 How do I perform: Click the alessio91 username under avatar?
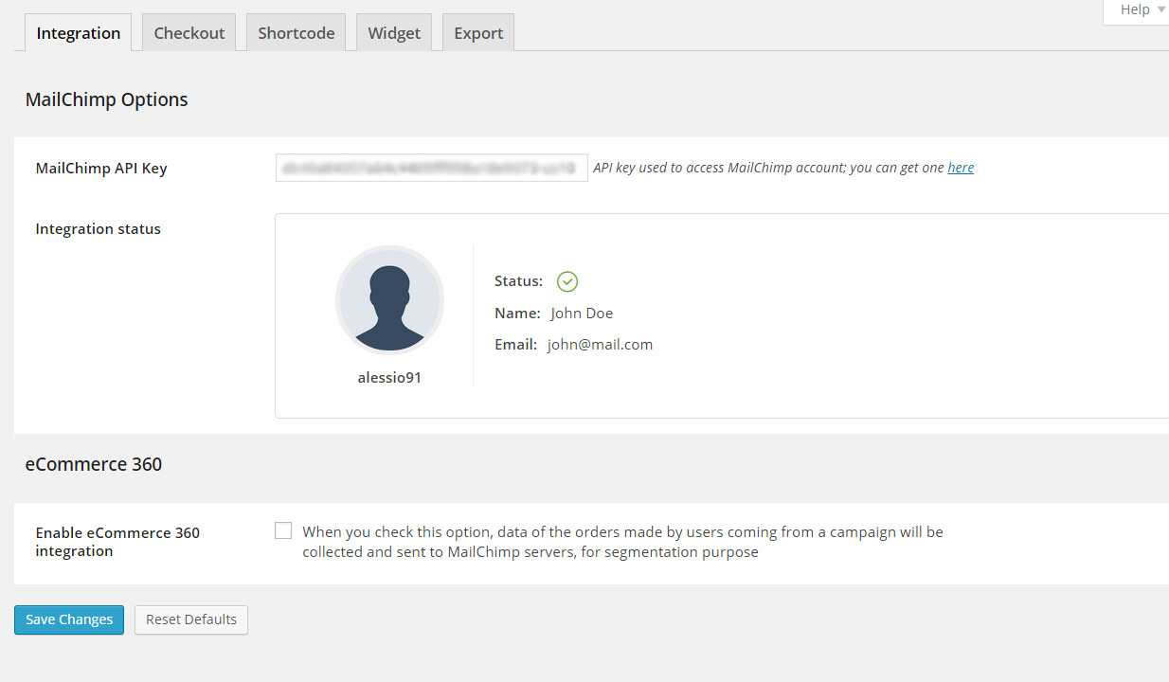click(389, 377)
